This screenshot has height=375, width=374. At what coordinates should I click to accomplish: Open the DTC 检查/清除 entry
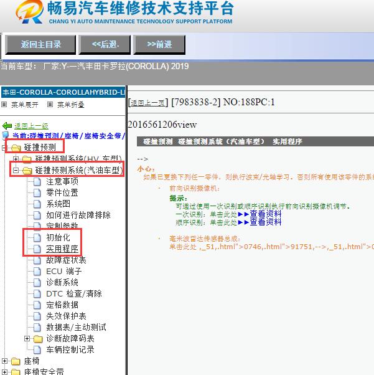(74, 293)
